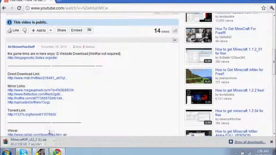Open download item options arrow
Image resolution: width=276 pixels, height=155 pixels.
(54, 141)
